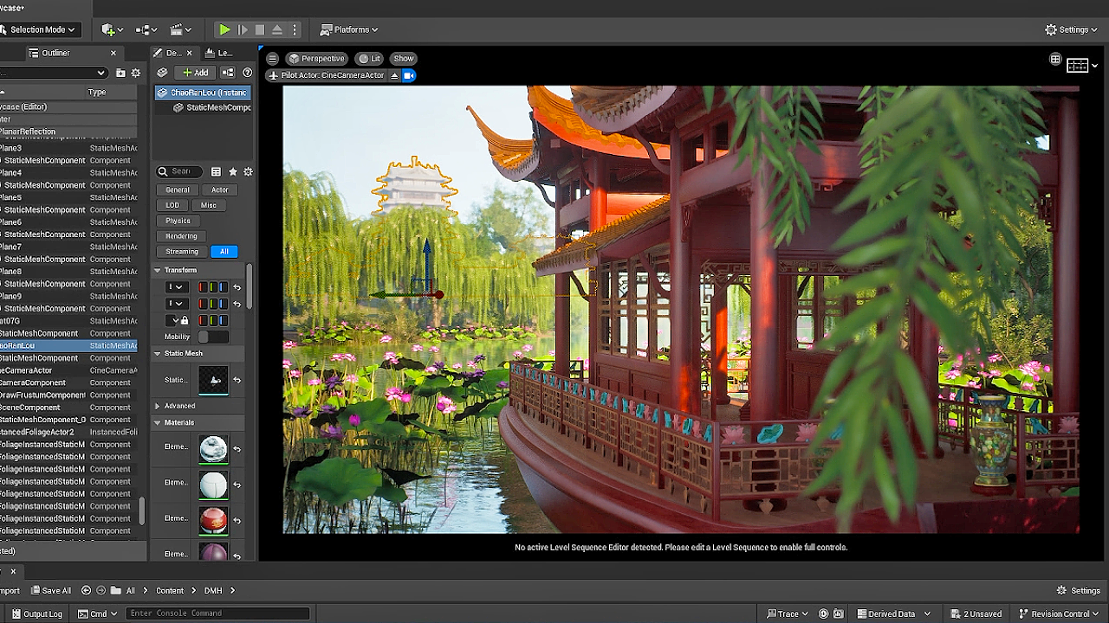Click the Add component button
The image size is (1109, 623).
coord(196,73)
